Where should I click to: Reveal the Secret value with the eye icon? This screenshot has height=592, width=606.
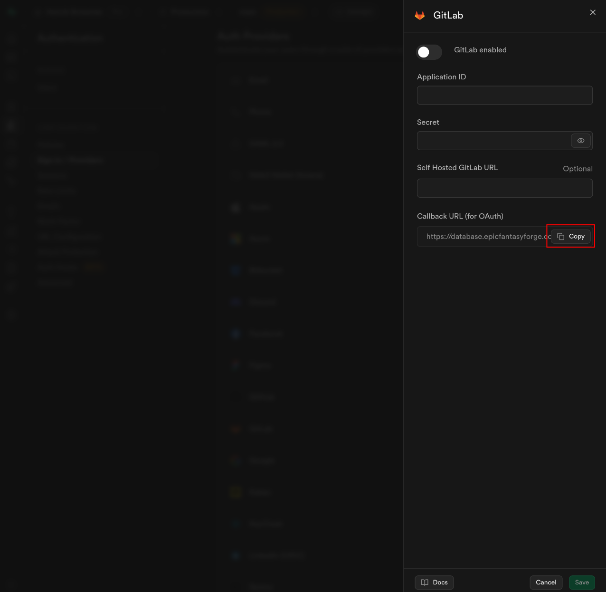581,141
